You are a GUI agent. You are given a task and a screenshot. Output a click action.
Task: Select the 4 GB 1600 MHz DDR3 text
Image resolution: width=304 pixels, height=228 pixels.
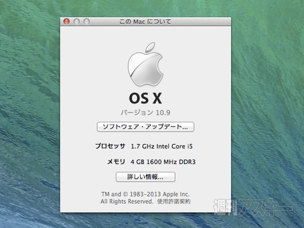pos(163,162)
